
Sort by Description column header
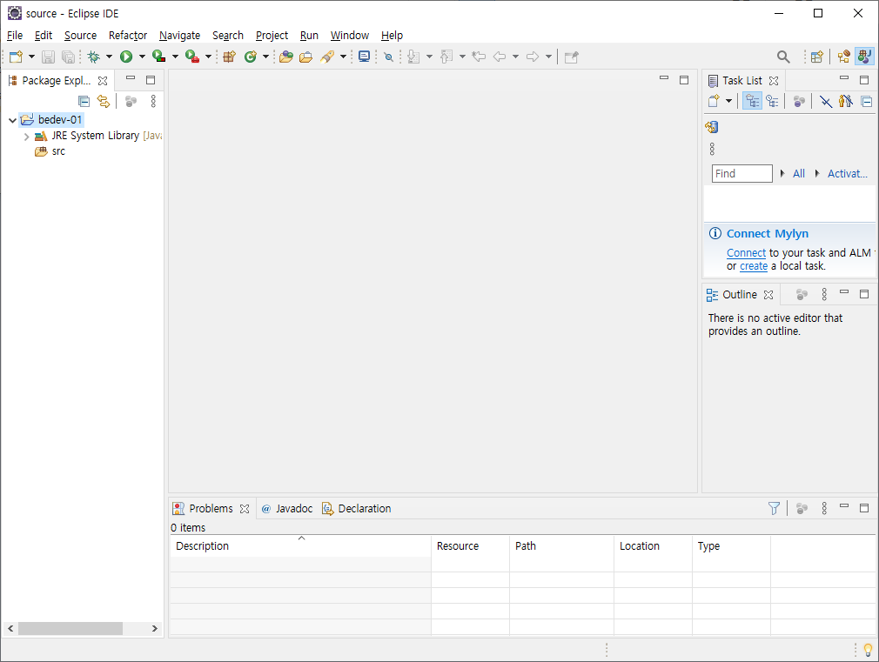300,546
